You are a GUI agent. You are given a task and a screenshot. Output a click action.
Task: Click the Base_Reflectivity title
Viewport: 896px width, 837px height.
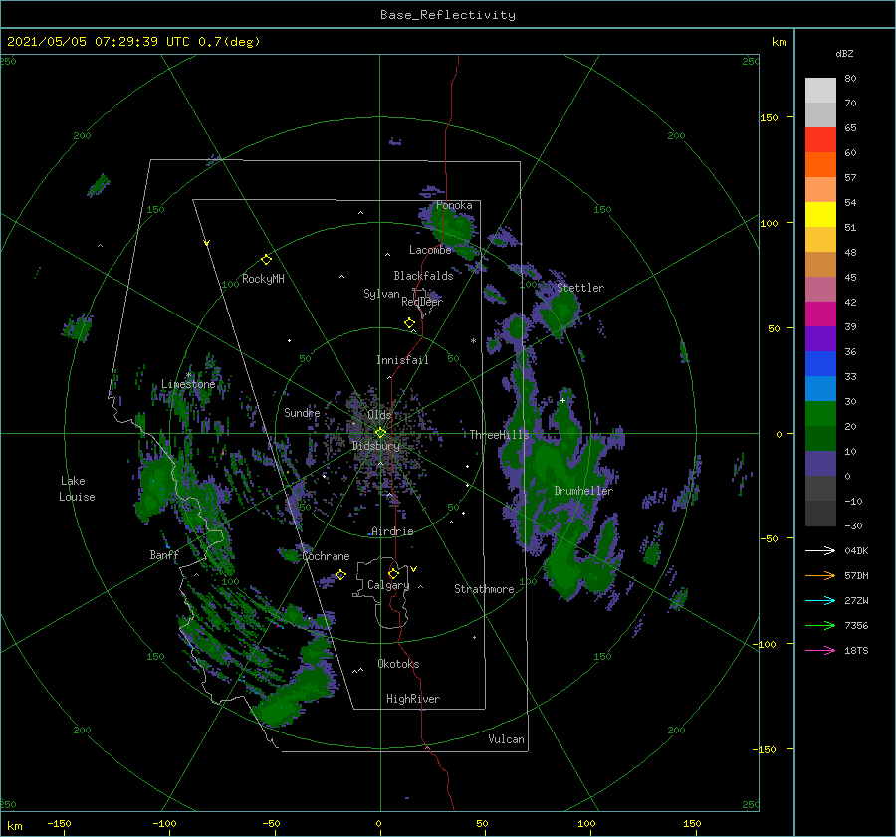click(448, 15)
